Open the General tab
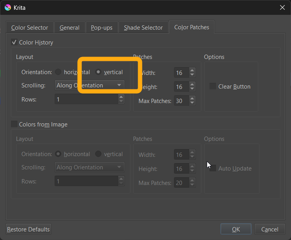 pyautogui.click(x=69, y=28)
